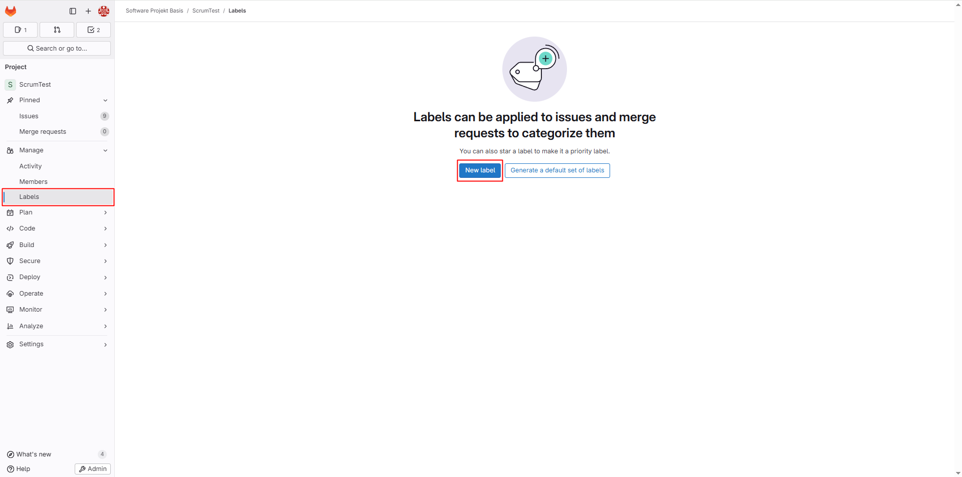Screen dimensions: 962x477
Task: Click the GitLab fox logo
Action: pyautogui.click(x=11, y=11)
